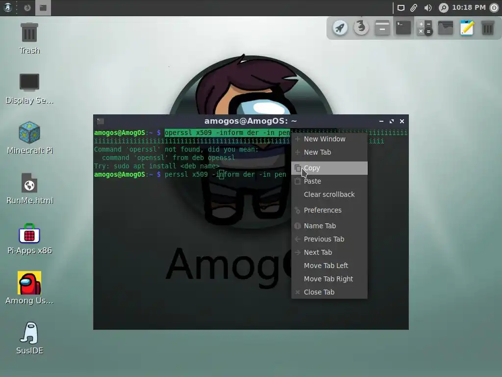The image size is (502, 377).
Task: Launch the rocket app launcher in dock
Action: (x=340, y=28)
